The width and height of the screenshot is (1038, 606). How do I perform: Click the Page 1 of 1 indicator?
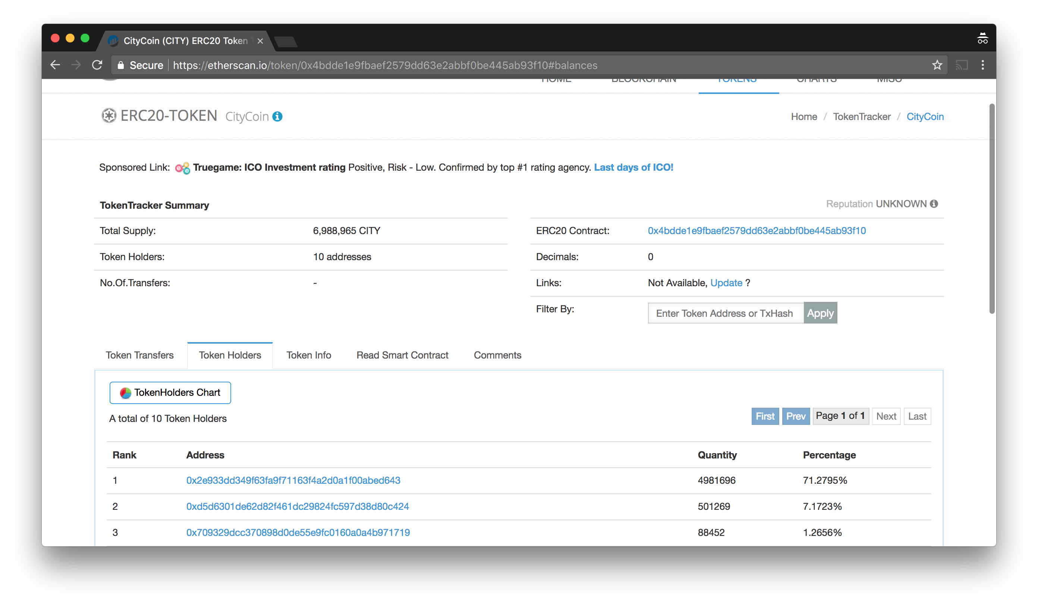click(x=840, y=416)
